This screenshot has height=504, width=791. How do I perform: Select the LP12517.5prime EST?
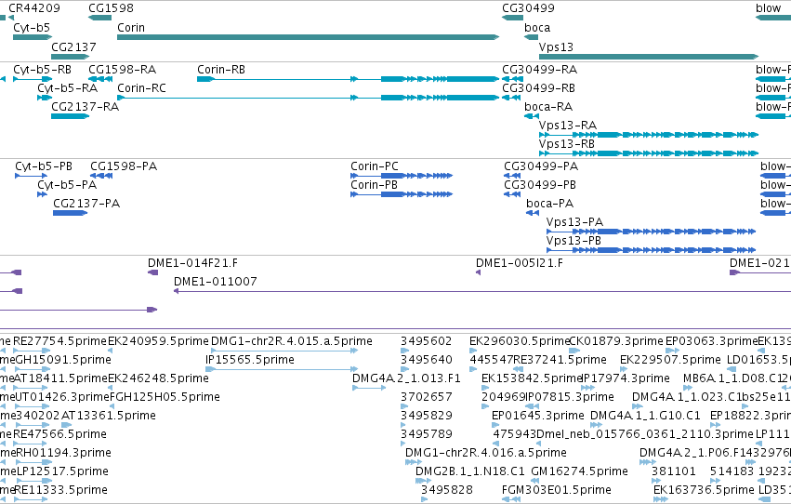[32, 481]
